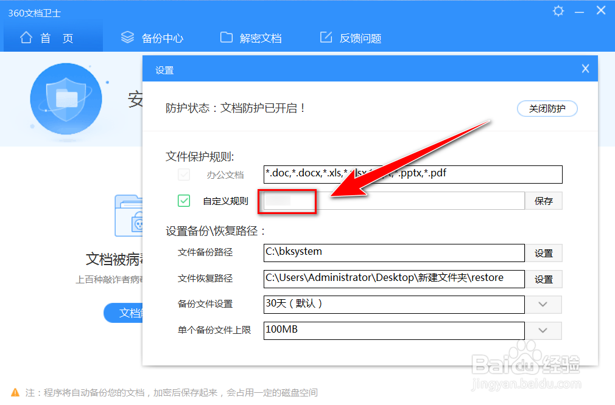Click 设置 next to 文件备份路径

coord(544,254)
